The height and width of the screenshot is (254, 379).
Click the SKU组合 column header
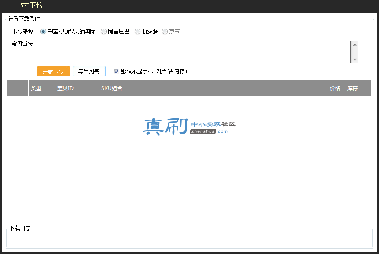(213, 88)
